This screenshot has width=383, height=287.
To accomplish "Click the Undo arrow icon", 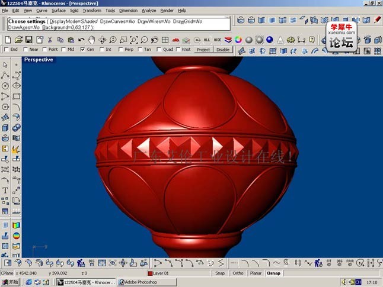I will [81, 40].
